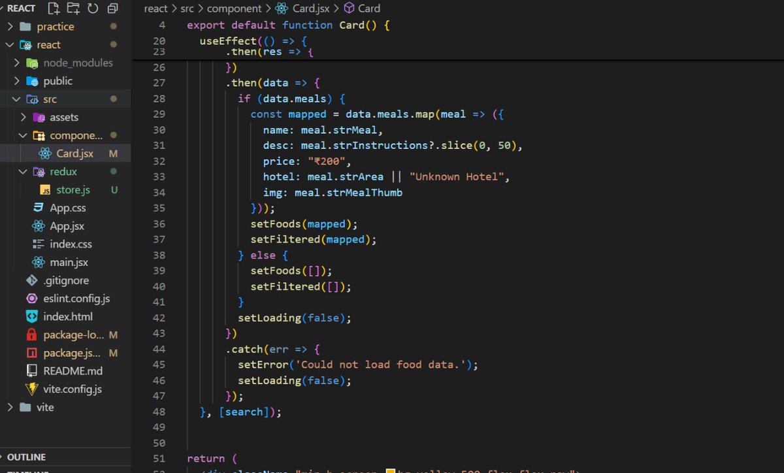This screenshot has width=784, height=473.
Task: Collapse the redux folder chevron
Action: point(24,172)
